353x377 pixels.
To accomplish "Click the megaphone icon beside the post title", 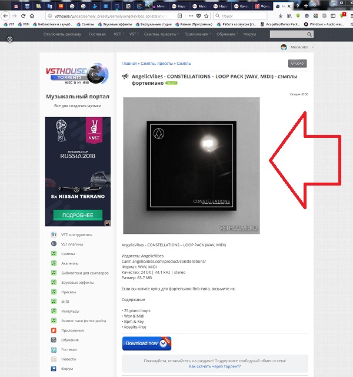I will click(125, 77).
